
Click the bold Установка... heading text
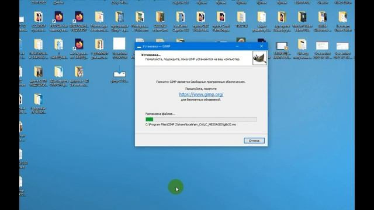click(x=151, y=55)
